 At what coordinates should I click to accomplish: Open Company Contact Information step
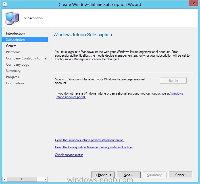(27, 58)
